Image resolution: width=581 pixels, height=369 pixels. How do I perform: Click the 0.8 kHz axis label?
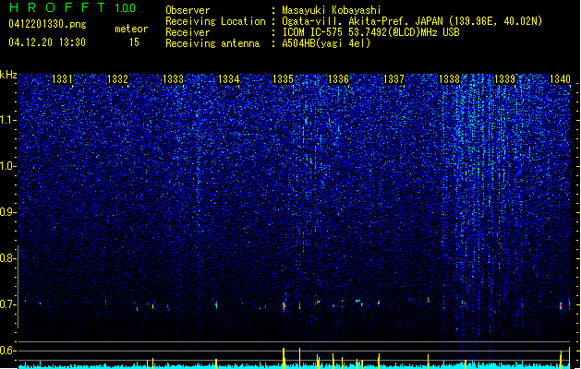pyautogui.click(x=7, y=258)
